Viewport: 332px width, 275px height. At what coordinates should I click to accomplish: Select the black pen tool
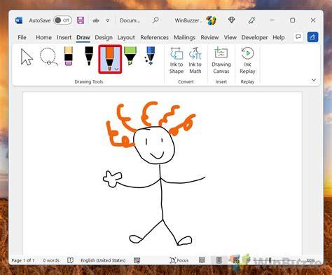click(x=89, y=56)
